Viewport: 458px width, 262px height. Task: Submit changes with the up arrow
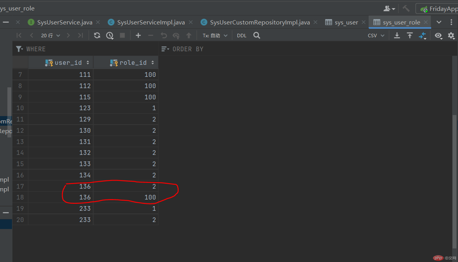(189, 35)
